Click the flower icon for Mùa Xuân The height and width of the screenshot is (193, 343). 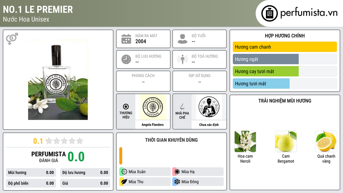click(x=124, y=172)
